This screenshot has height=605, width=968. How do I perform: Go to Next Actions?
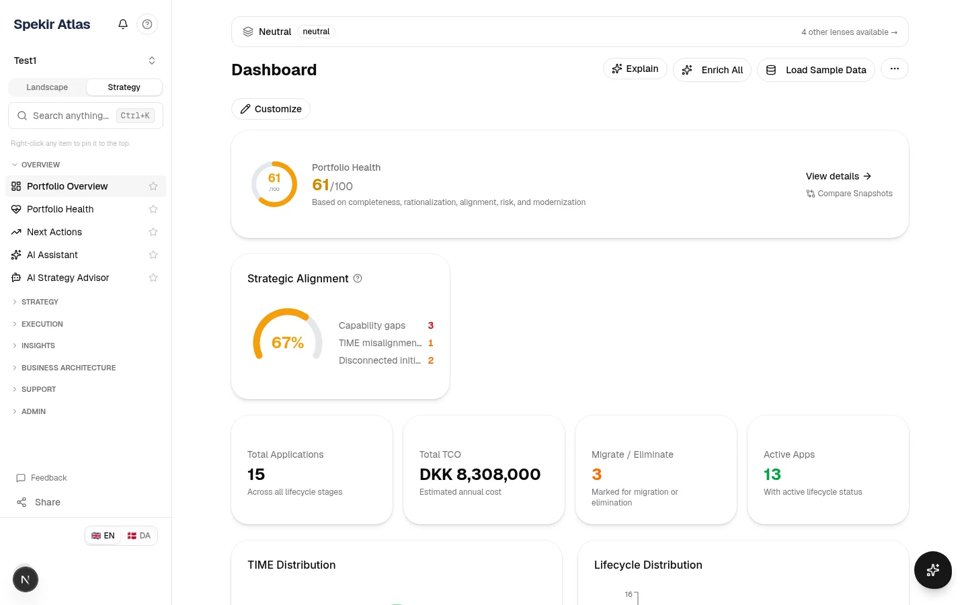85,232
